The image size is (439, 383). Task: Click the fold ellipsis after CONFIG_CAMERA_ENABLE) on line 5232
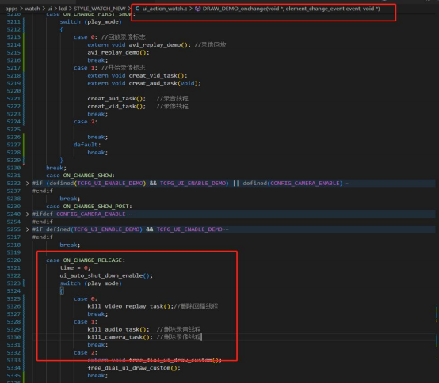pos(347,184)
